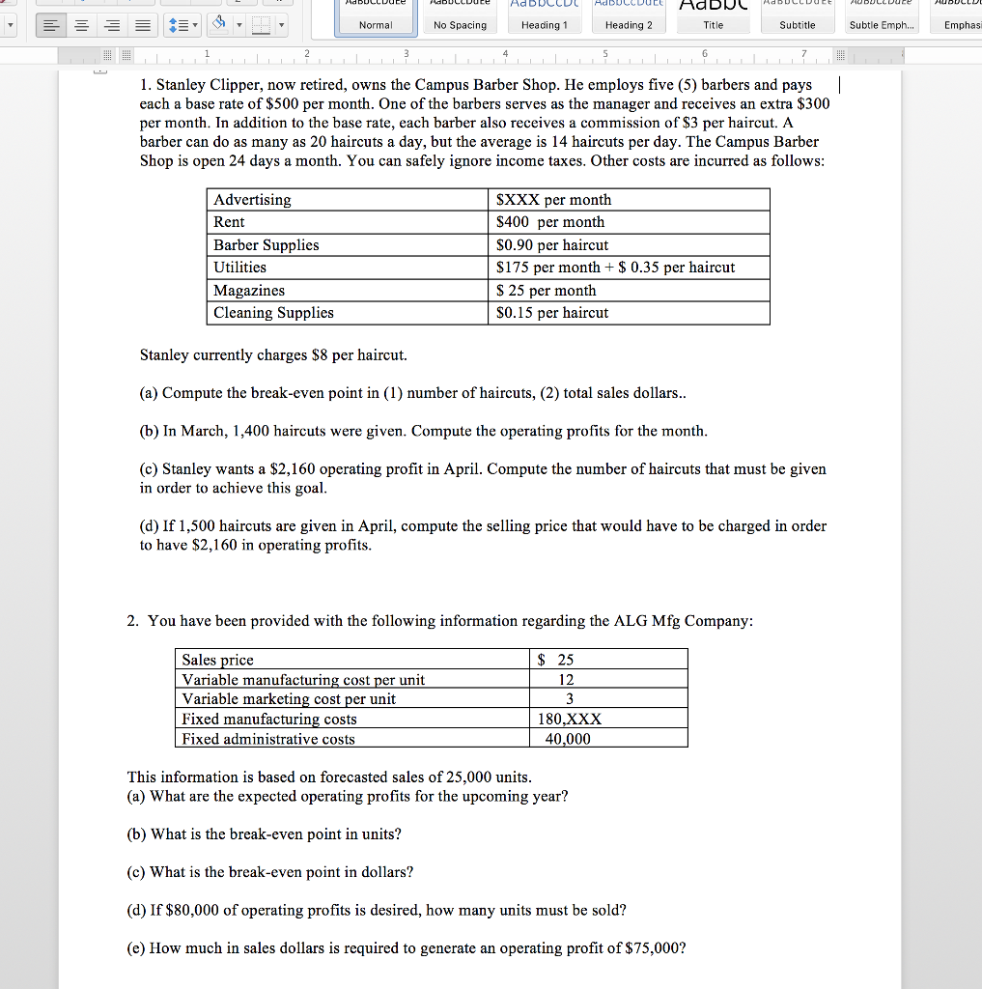Click the borders icon
Screen dimensions: 982x989
tap(261, 24)
